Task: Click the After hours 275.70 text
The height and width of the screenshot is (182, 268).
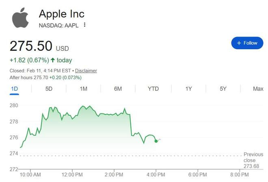Action: point(45,77)
